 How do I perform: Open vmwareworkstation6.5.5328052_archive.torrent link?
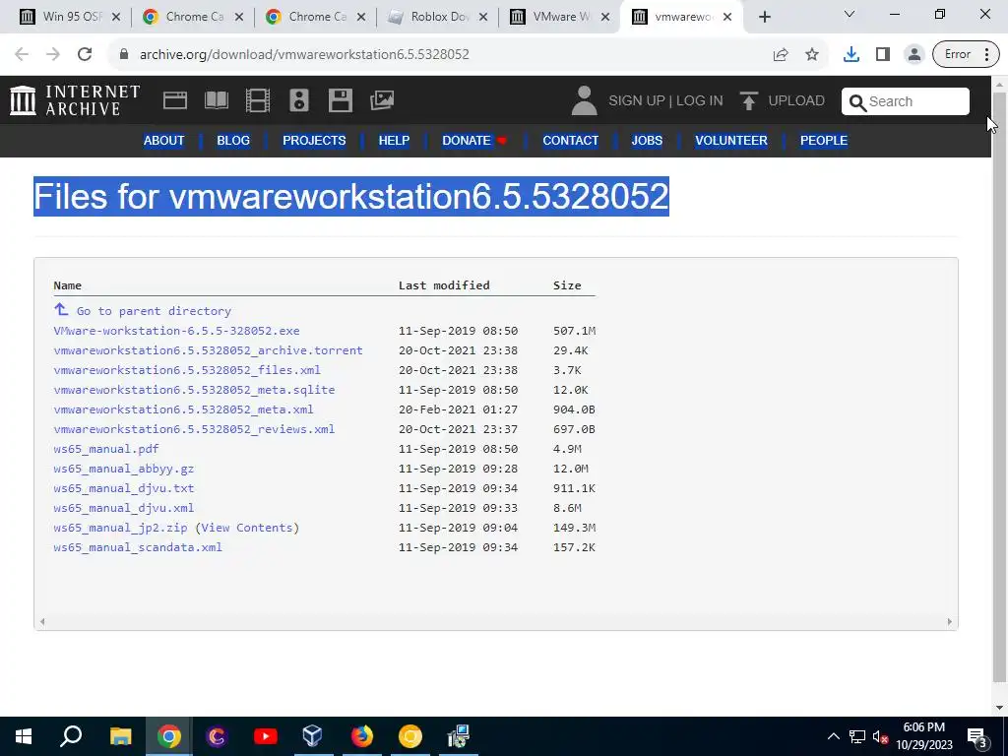[x=209, y=350]
